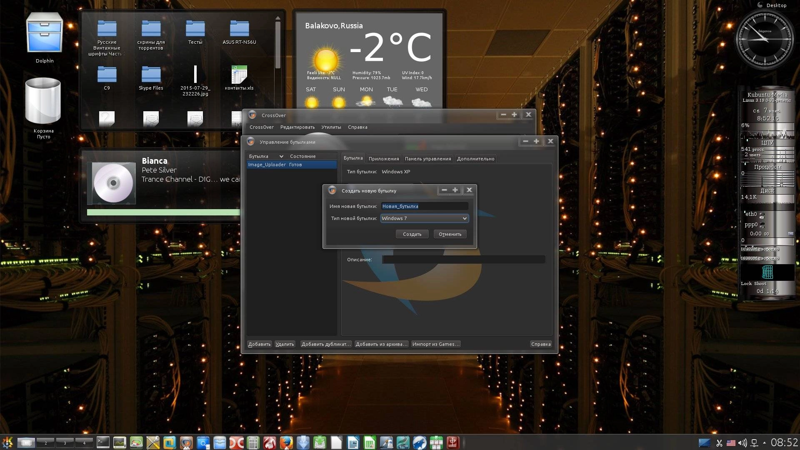Open the Mahjongg game icon in the panel
This screenshot has height=450, width=800.
(x=453, y=442)
